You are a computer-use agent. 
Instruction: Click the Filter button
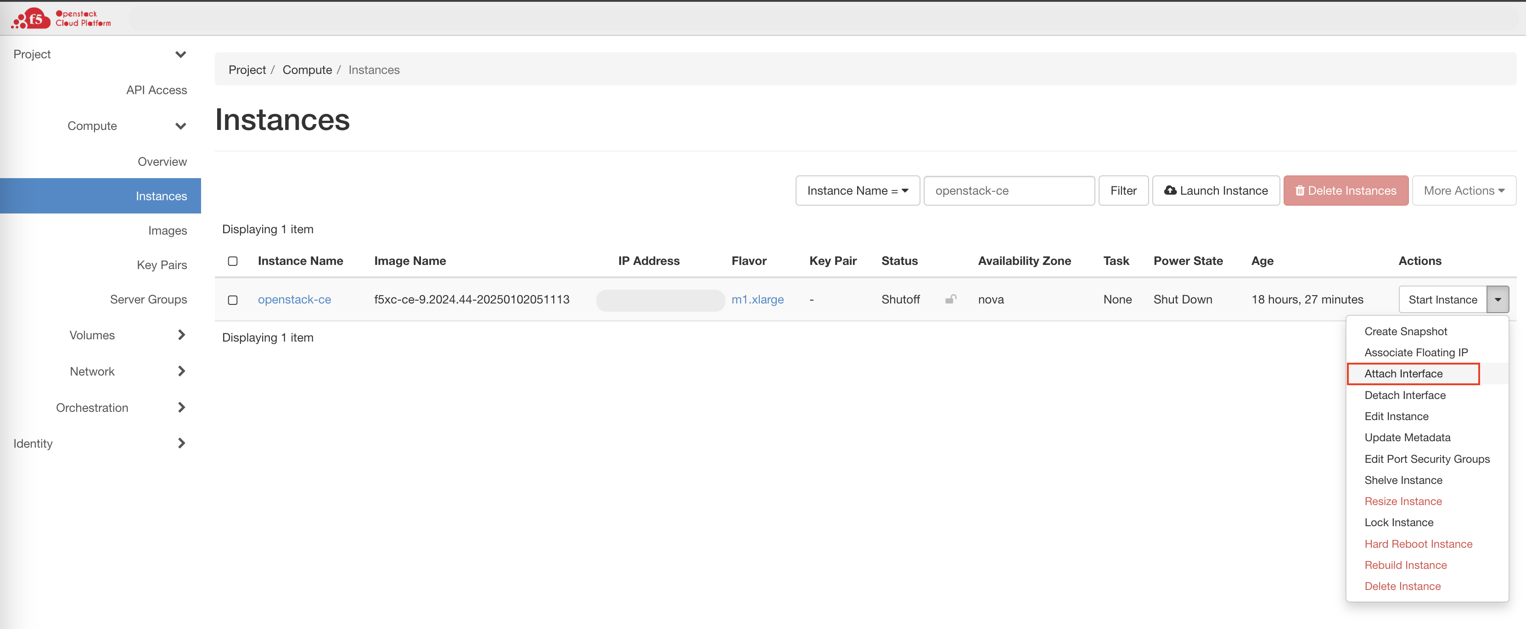[x=1123, y=191]
